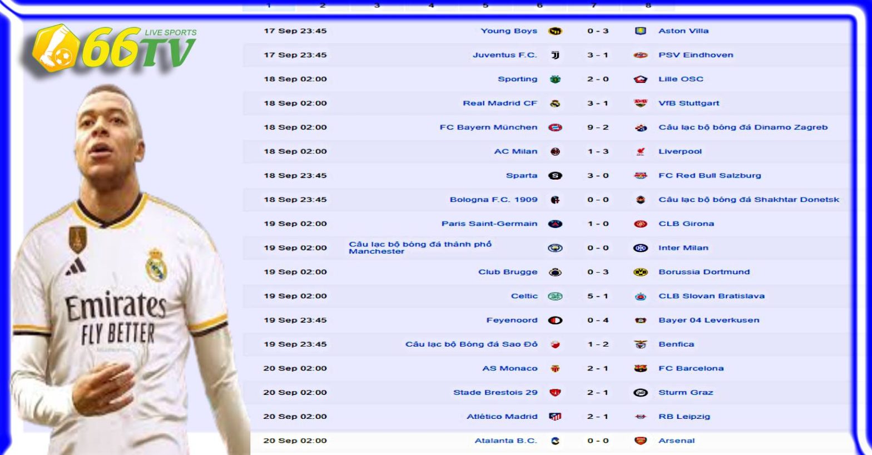
Task: Open the thành phố Manchester team link
Action: [x=420, y=248]
